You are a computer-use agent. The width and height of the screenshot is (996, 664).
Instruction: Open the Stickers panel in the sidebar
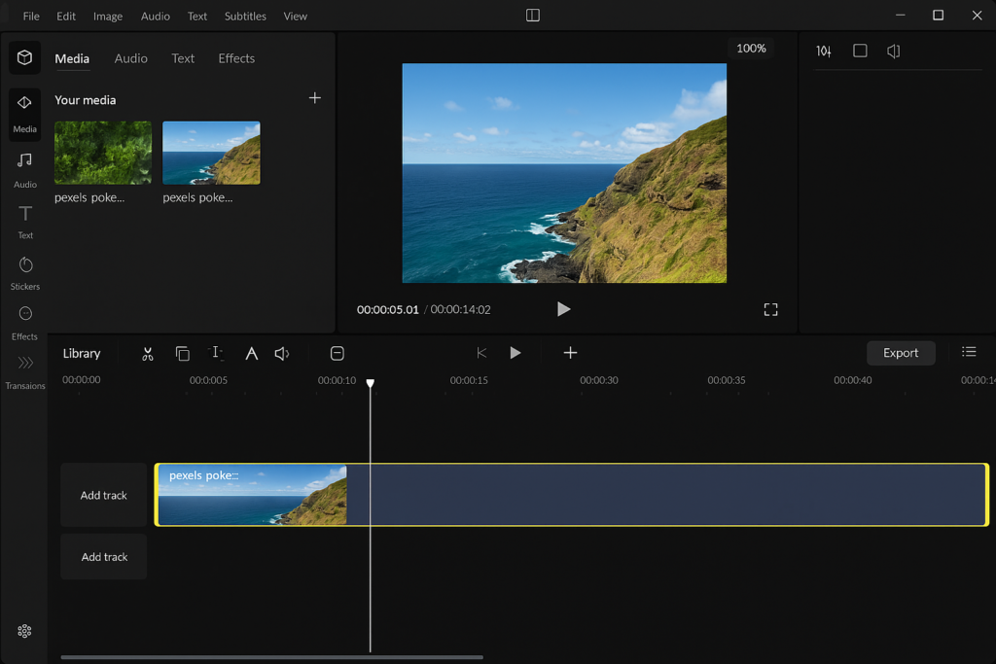pos(24,272)
